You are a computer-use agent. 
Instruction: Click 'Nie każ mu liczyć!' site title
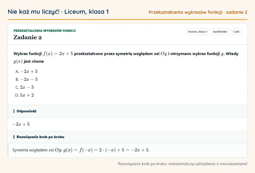pos(34,12)
